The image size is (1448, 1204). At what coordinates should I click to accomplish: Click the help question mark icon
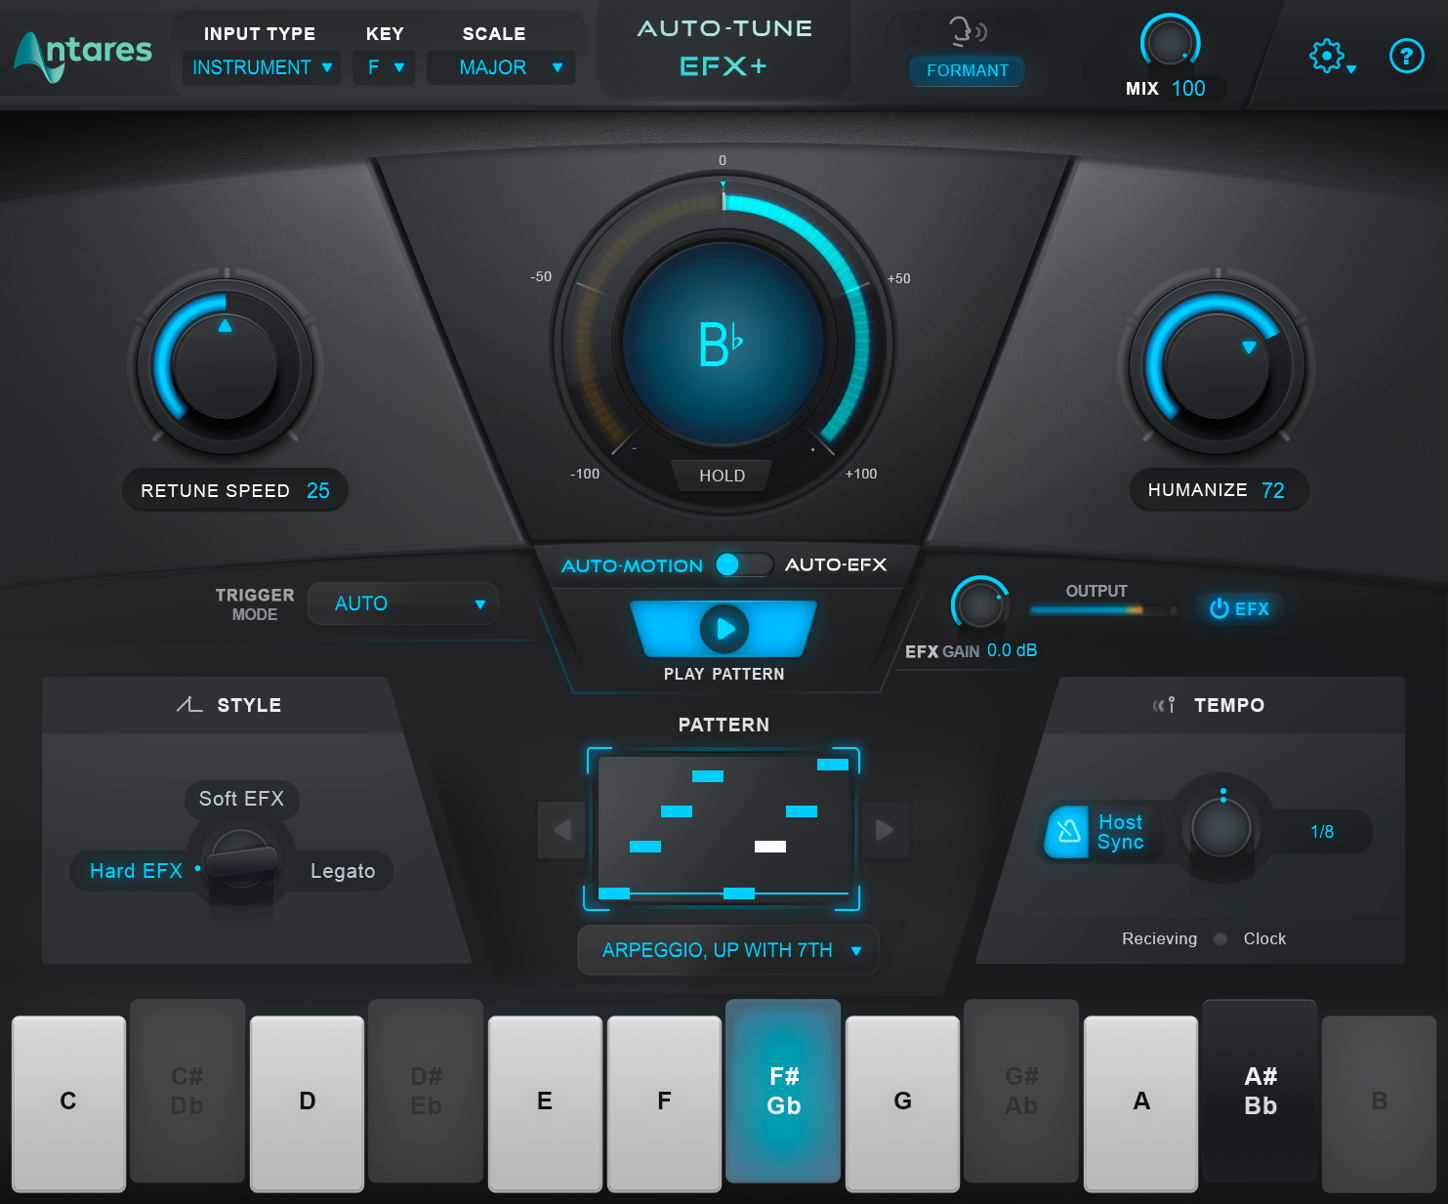[x=1406, y=57]
